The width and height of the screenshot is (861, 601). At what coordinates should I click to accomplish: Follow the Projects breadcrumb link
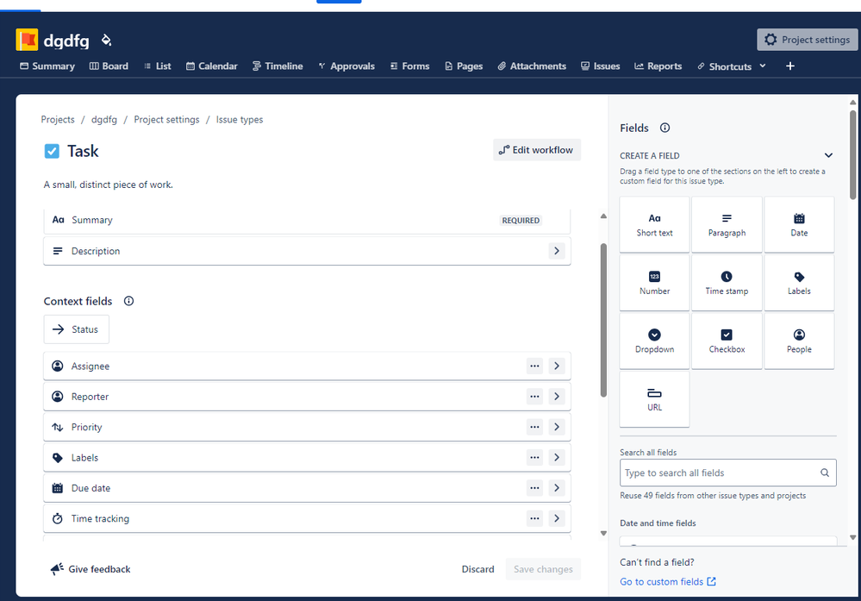58,119
